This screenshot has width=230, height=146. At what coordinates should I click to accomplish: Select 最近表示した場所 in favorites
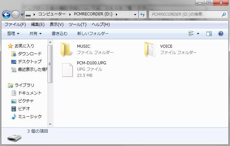pyautogui.click(x=32, y=69)
